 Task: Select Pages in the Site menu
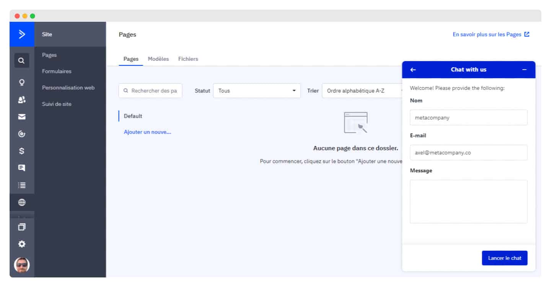coord(49,55)
